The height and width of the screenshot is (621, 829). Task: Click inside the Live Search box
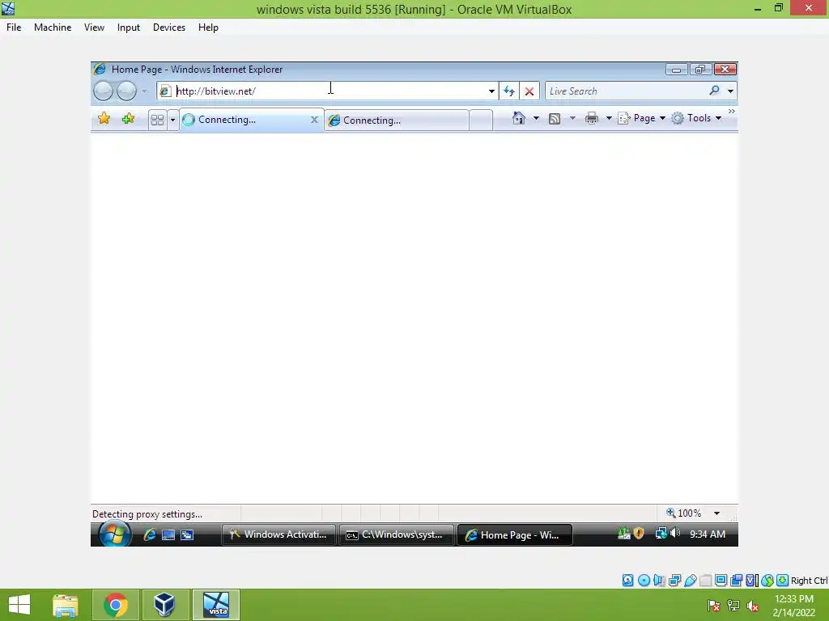point(627,91)
